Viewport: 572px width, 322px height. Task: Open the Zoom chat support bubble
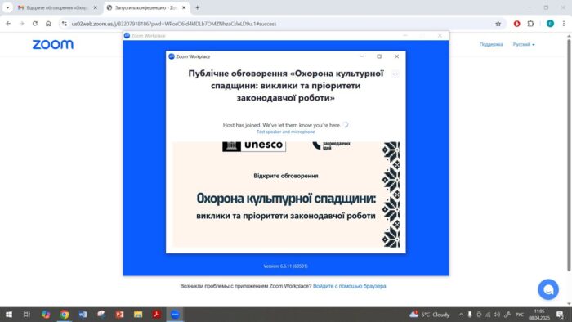[x=548, y=289]
